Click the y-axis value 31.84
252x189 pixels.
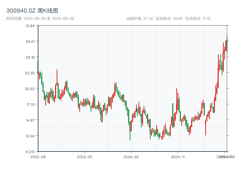pos(30,26)
